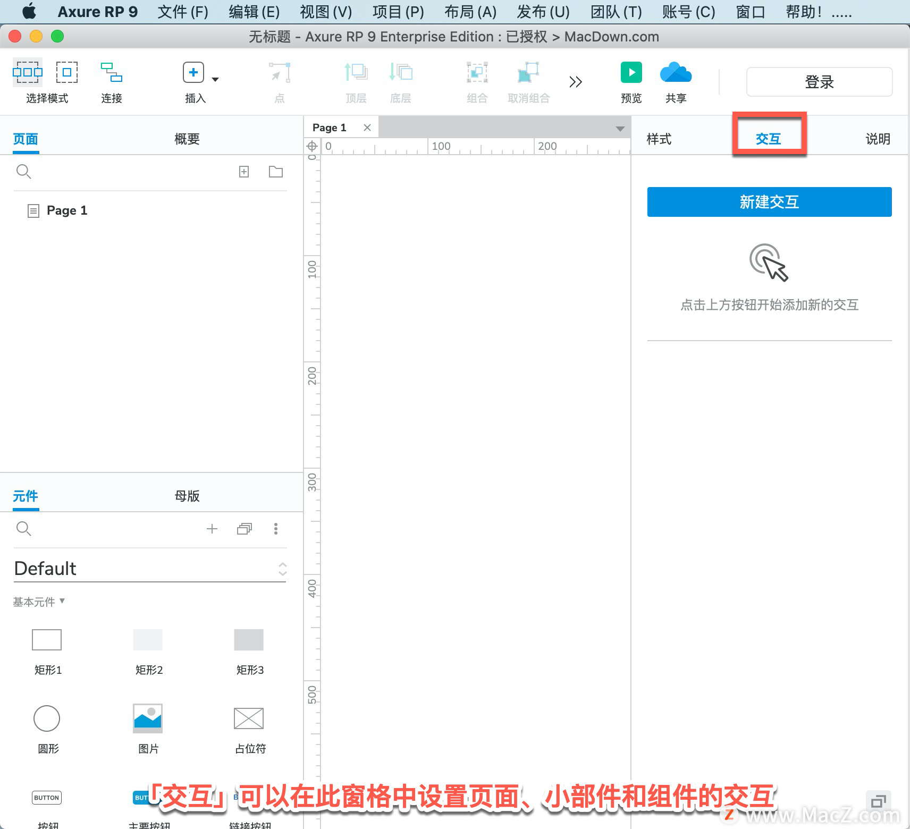Switch to the 母版 masters tab

187,496
